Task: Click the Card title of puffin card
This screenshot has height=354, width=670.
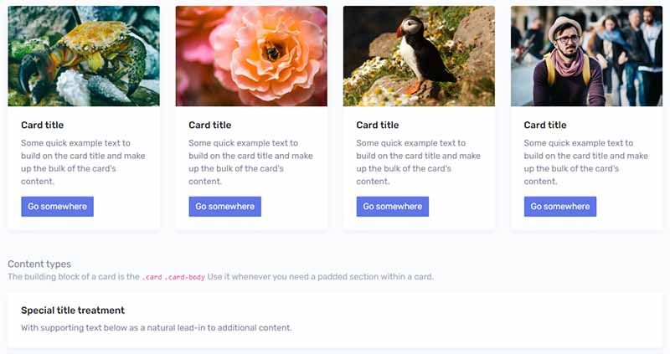Action: [x=377, y=126]
